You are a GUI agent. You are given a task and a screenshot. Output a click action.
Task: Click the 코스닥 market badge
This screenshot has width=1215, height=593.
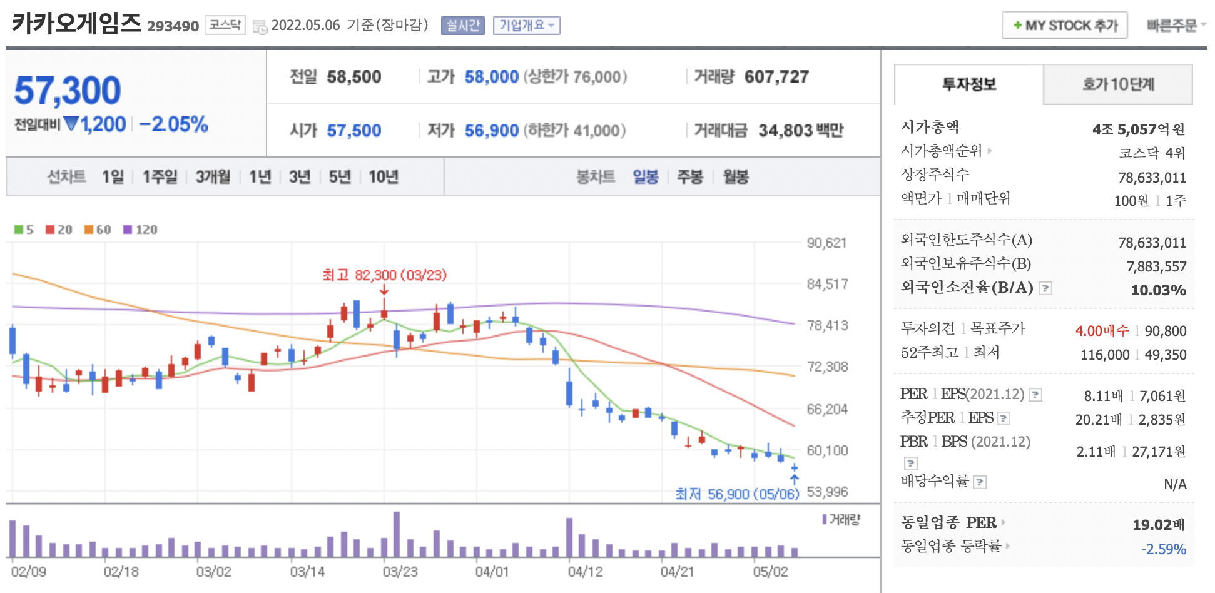225,25
